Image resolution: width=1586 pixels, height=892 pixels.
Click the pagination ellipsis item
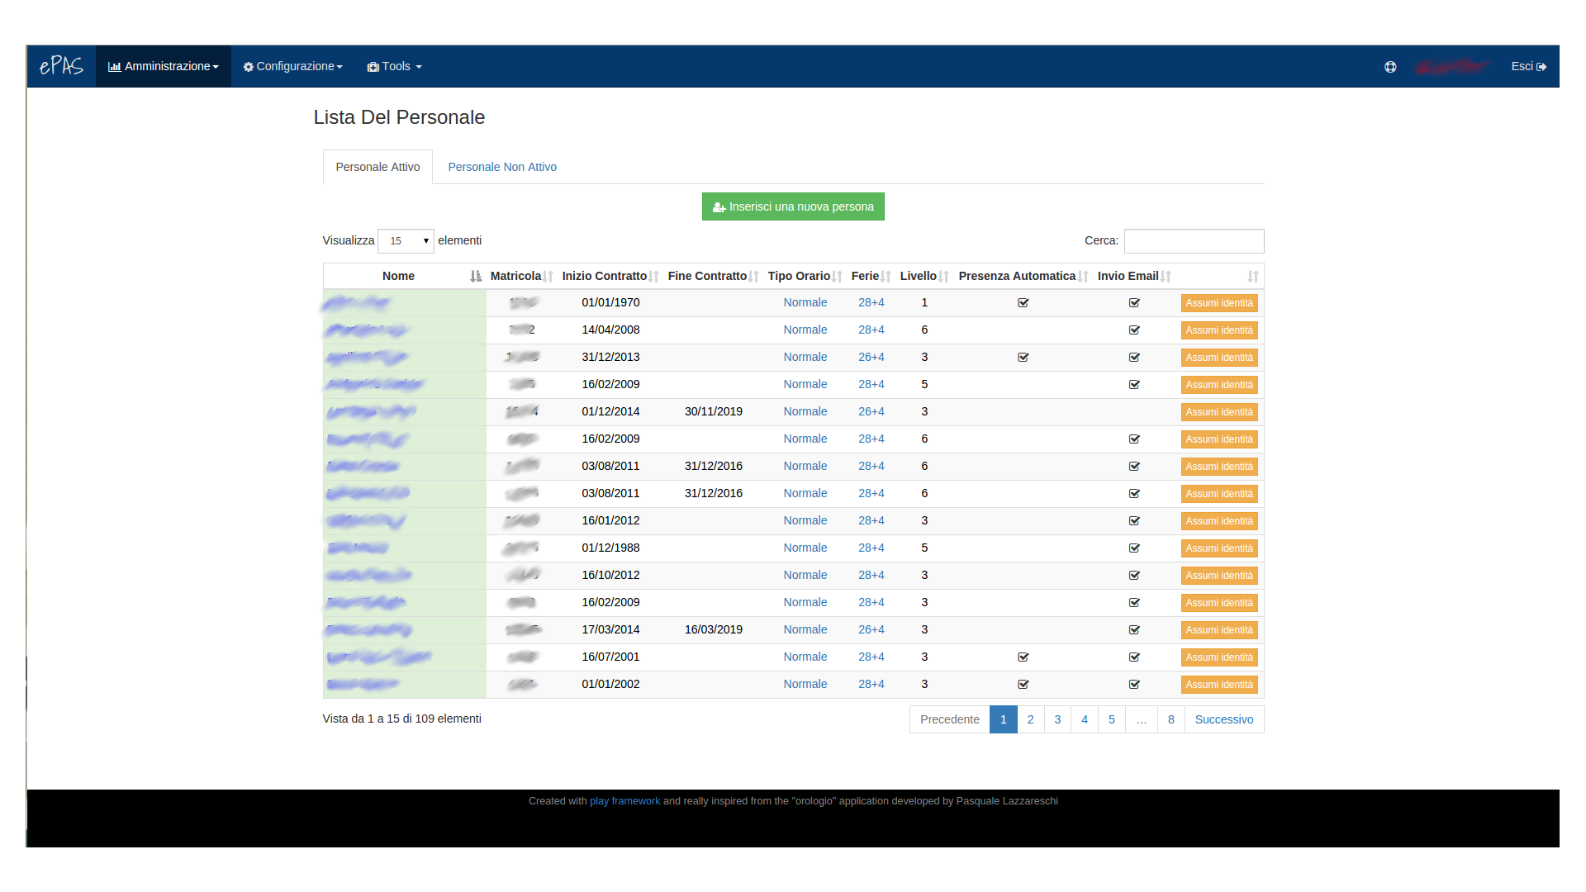tap(1142, 719)
